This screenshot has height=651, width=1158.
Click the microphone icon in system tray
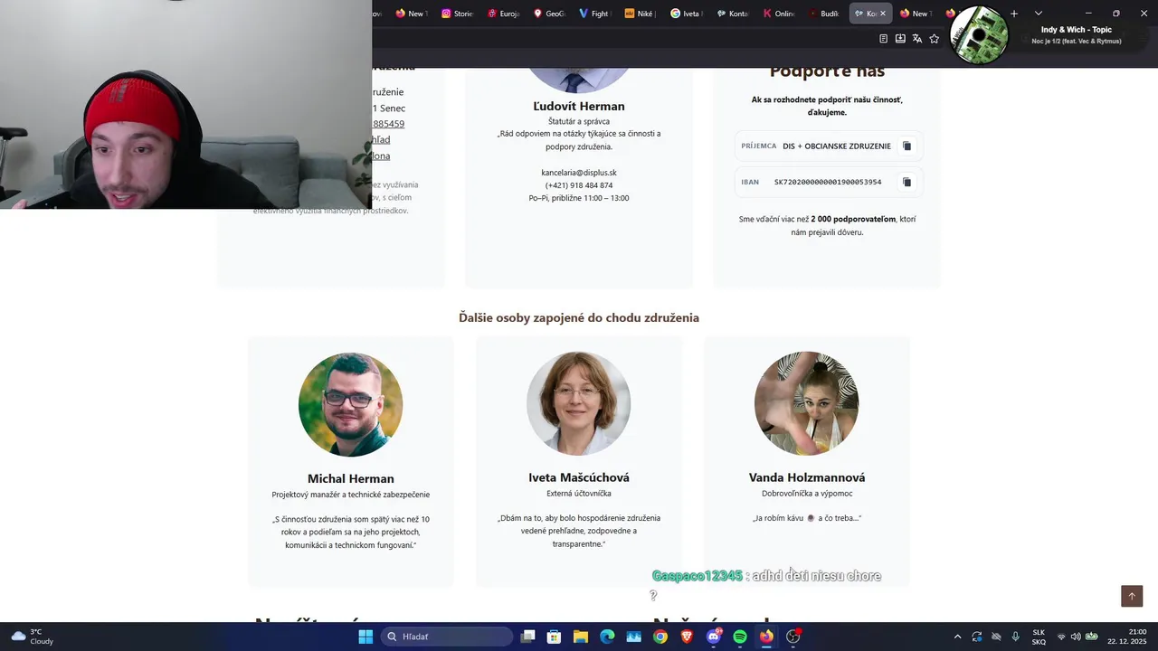[1016, 637]
